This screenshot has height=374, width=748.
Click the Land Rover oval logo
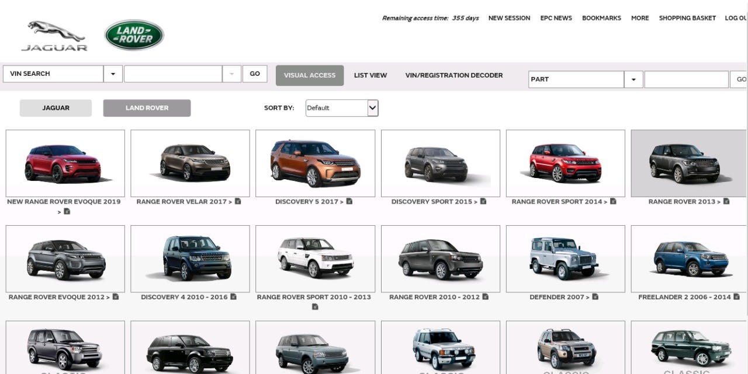point(134,35)
